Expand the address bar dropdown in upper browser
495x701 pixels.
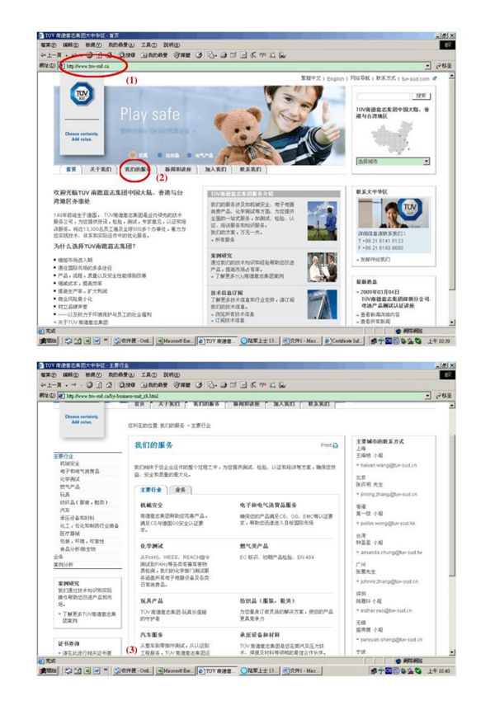click(x=427, y=64)
